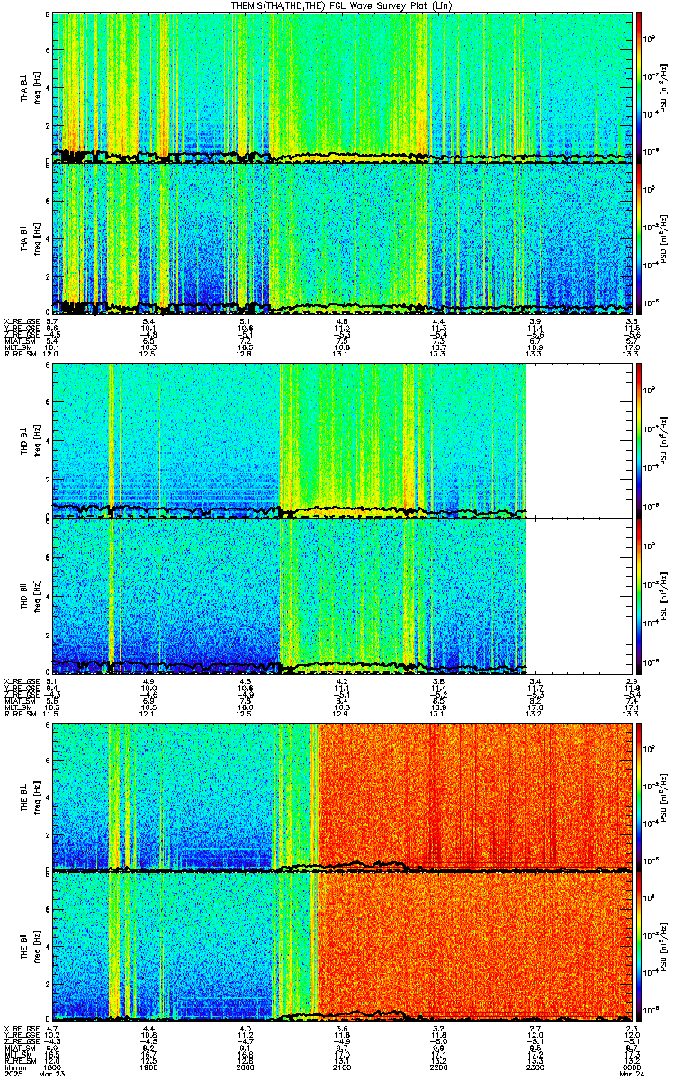
Task: Click inside the THA BII spectrogram panel
Action: point(343,238)
